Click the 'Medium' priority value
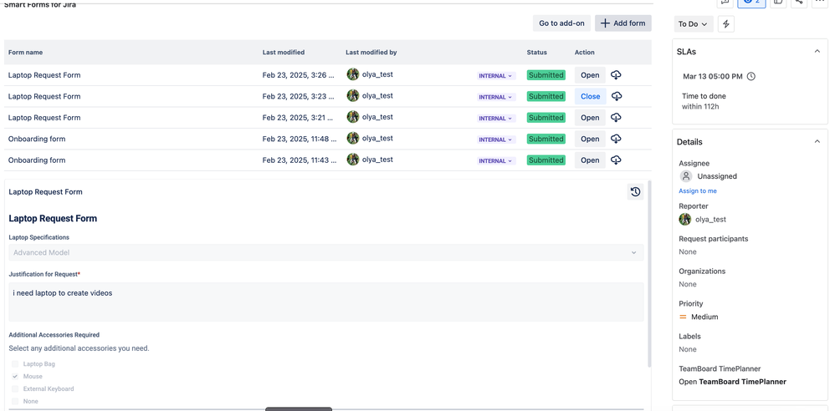 704,317
